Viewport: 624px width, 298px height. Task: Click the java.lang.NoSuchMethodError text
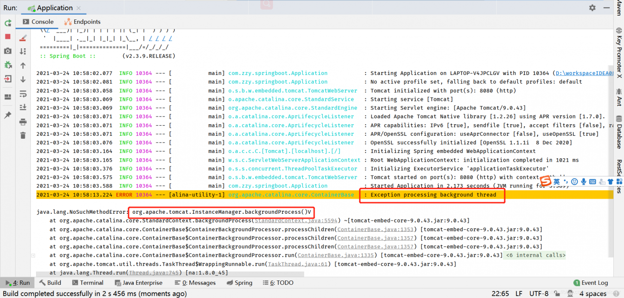click(x=82, y=212)
